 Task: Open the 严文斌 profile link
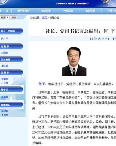(x=5, y=83)
